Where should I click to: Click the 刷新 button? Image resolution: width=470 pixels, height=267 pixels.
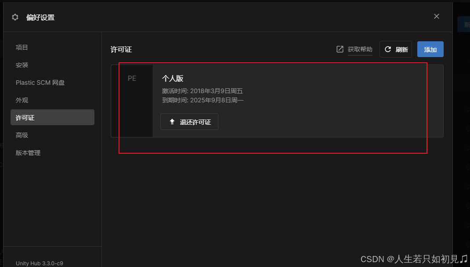point(396,50)
